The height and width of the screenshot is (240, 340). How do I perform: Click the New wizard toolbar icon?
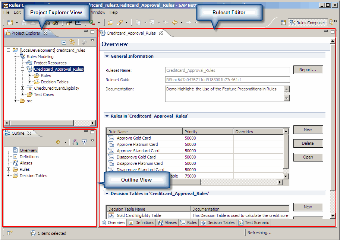pyautogui.click(x=10, y=23)
